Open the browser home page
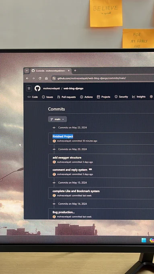The image size is (154, 274). click(x=46, y=78)
